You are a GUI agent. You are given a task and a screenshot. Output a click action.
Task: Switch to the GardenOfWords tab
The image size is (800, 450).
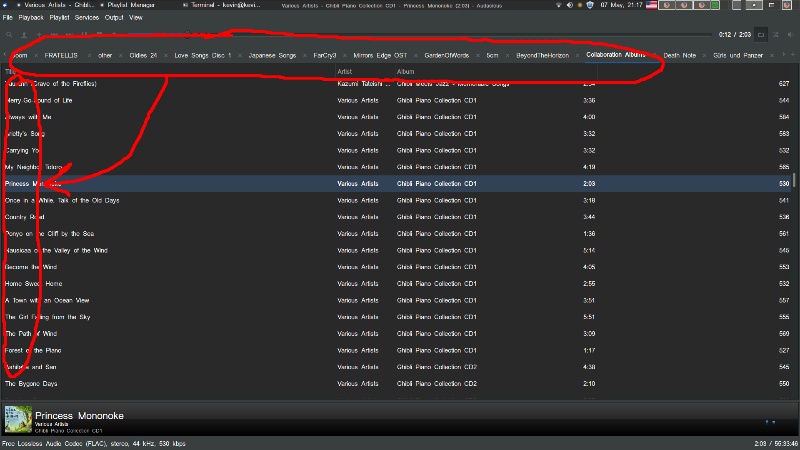point(447,55)
